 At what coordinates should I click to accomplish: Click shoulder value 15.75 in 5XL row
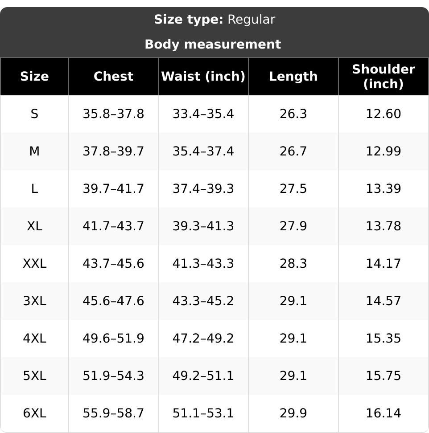tap(384, 376)
